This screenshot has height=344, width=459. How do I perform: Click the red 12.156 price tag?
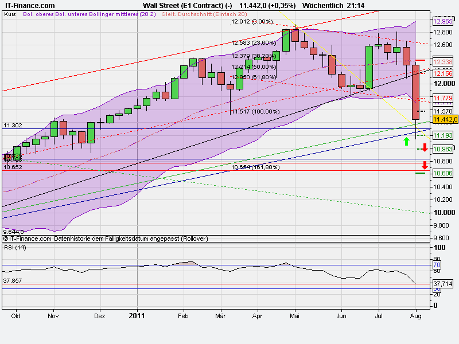pyautogui.click(x=442, y=73)
